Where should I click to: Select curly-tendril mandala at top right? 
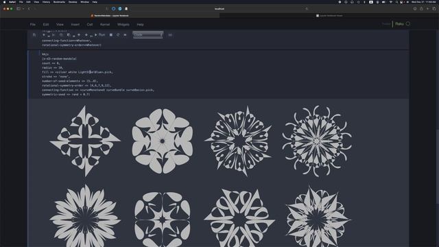(317, 141)
